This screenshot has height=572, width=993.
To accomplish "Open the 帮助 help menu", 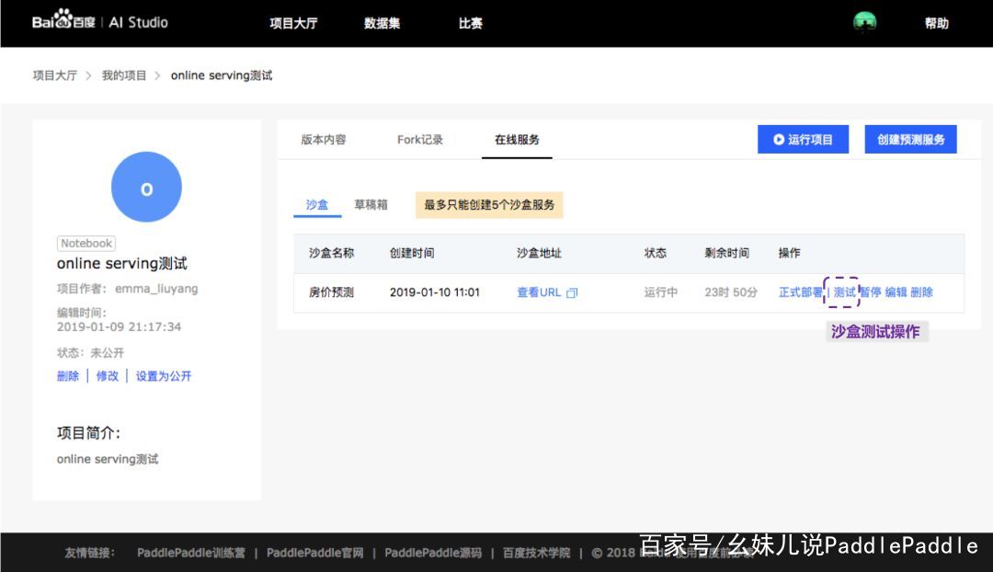I will coord(936,23).
